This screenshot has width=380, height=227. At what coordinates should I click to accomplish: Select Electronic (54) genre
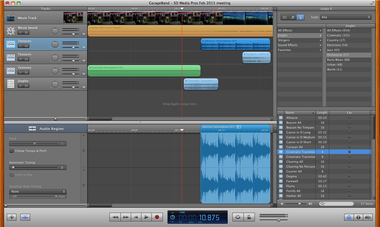point(349,45)
